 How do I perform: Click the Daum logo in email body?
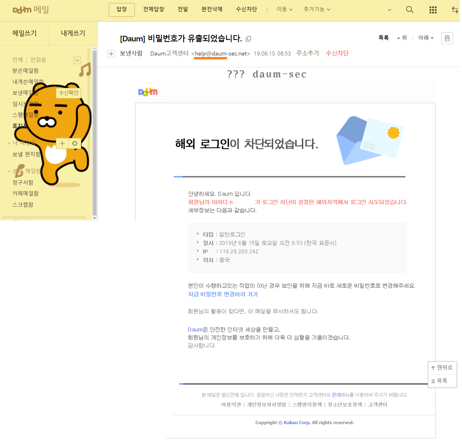148,92
